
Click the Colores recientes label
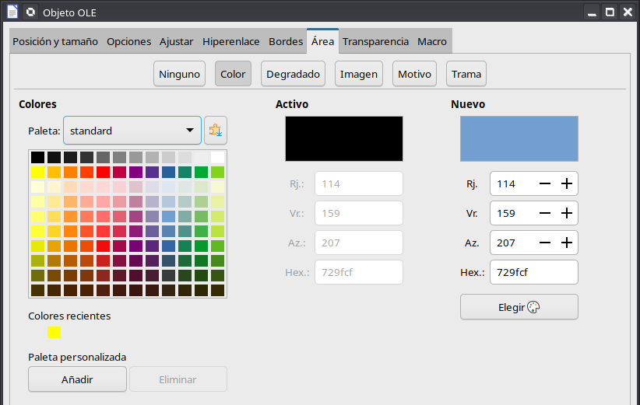point(69,316)
